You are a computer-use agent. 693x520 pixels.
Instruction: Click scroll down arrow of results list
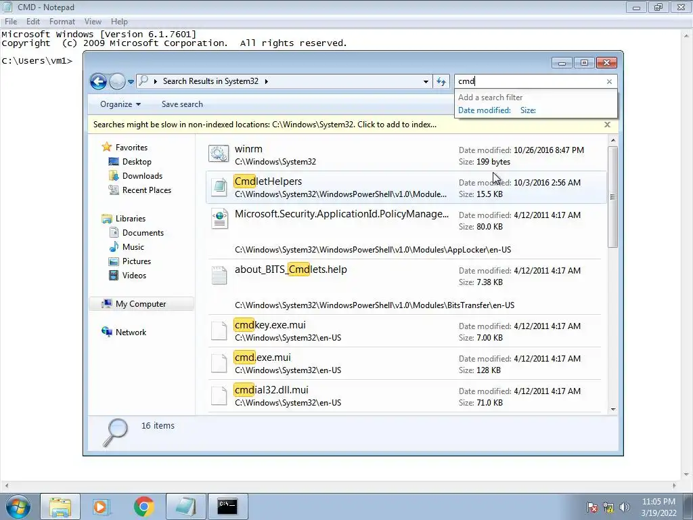click(x=613, y=410)
